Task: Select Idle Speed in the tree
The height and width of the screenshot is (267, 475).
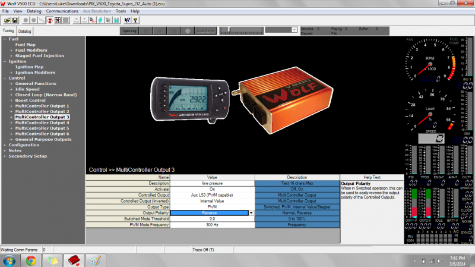Action: [x=27, y=90]
